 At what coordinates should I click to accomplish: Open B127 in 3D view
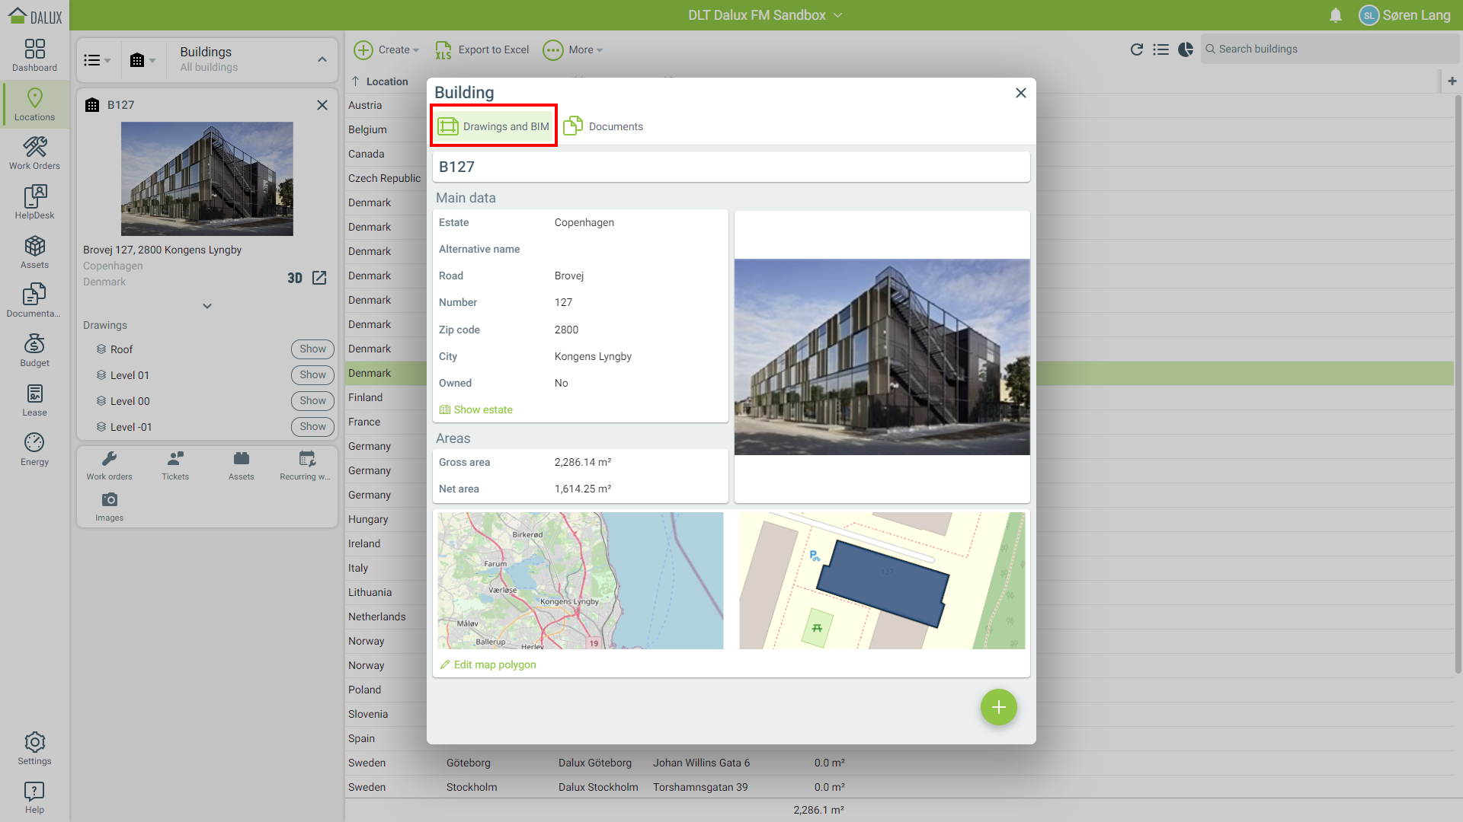tap(295, 278)
